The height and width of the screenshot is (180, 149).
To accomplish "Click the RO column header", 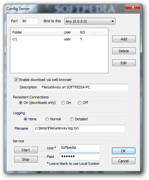I will coord(86,32).
